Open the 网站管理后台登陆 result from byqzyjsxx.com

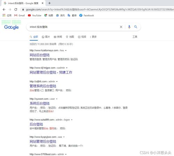click(43, 141)
